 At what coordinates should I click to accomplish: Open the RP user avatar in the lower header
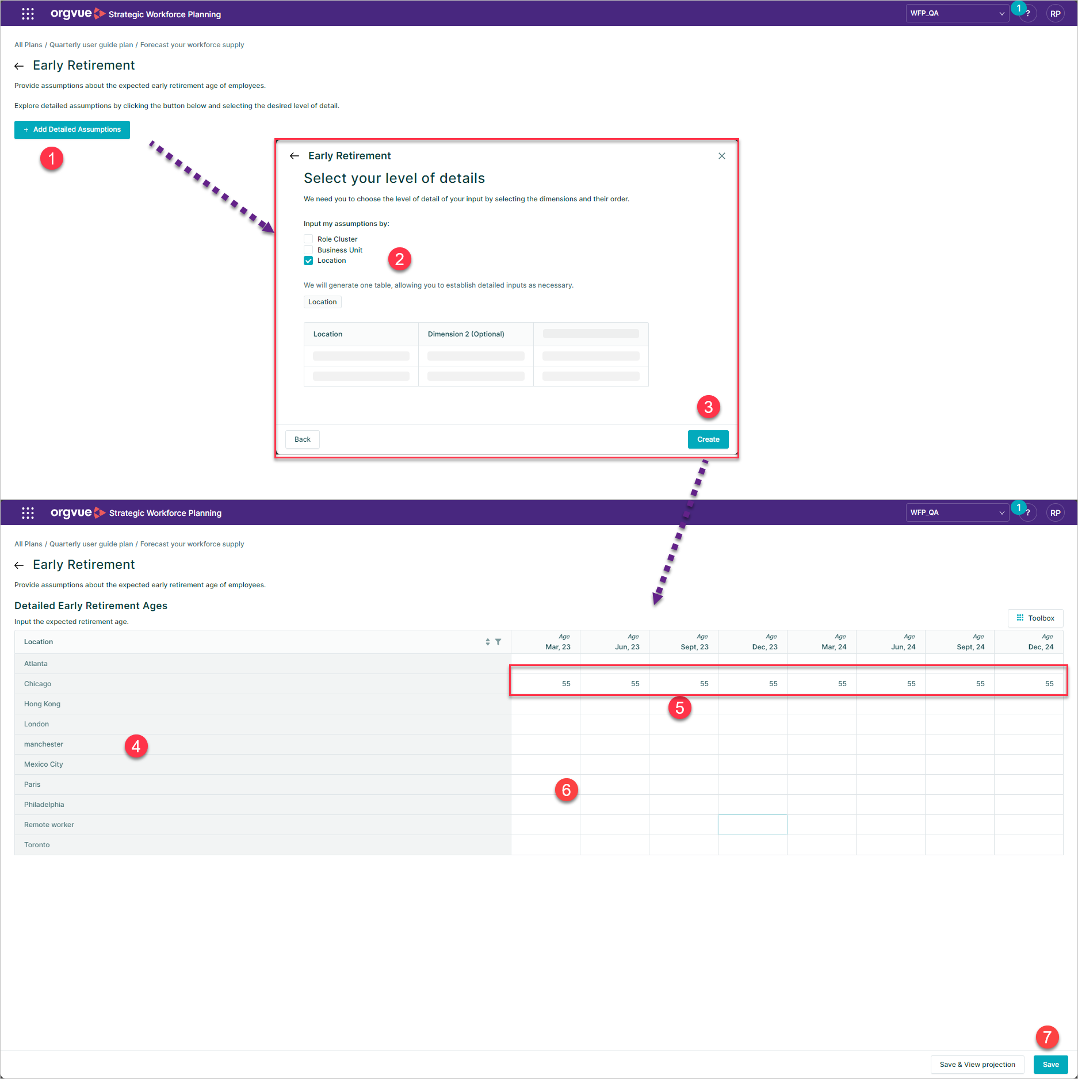[1055, 513]
